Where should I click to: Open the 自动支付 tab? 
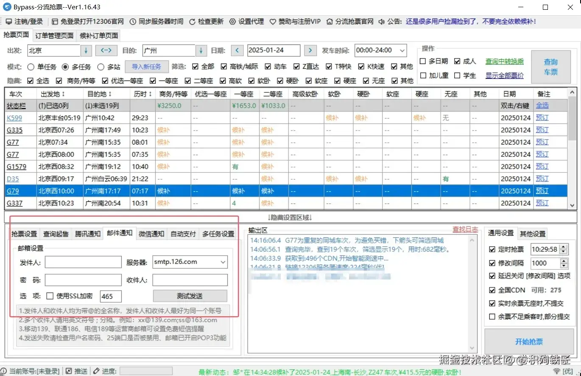[x=183, y=234]
